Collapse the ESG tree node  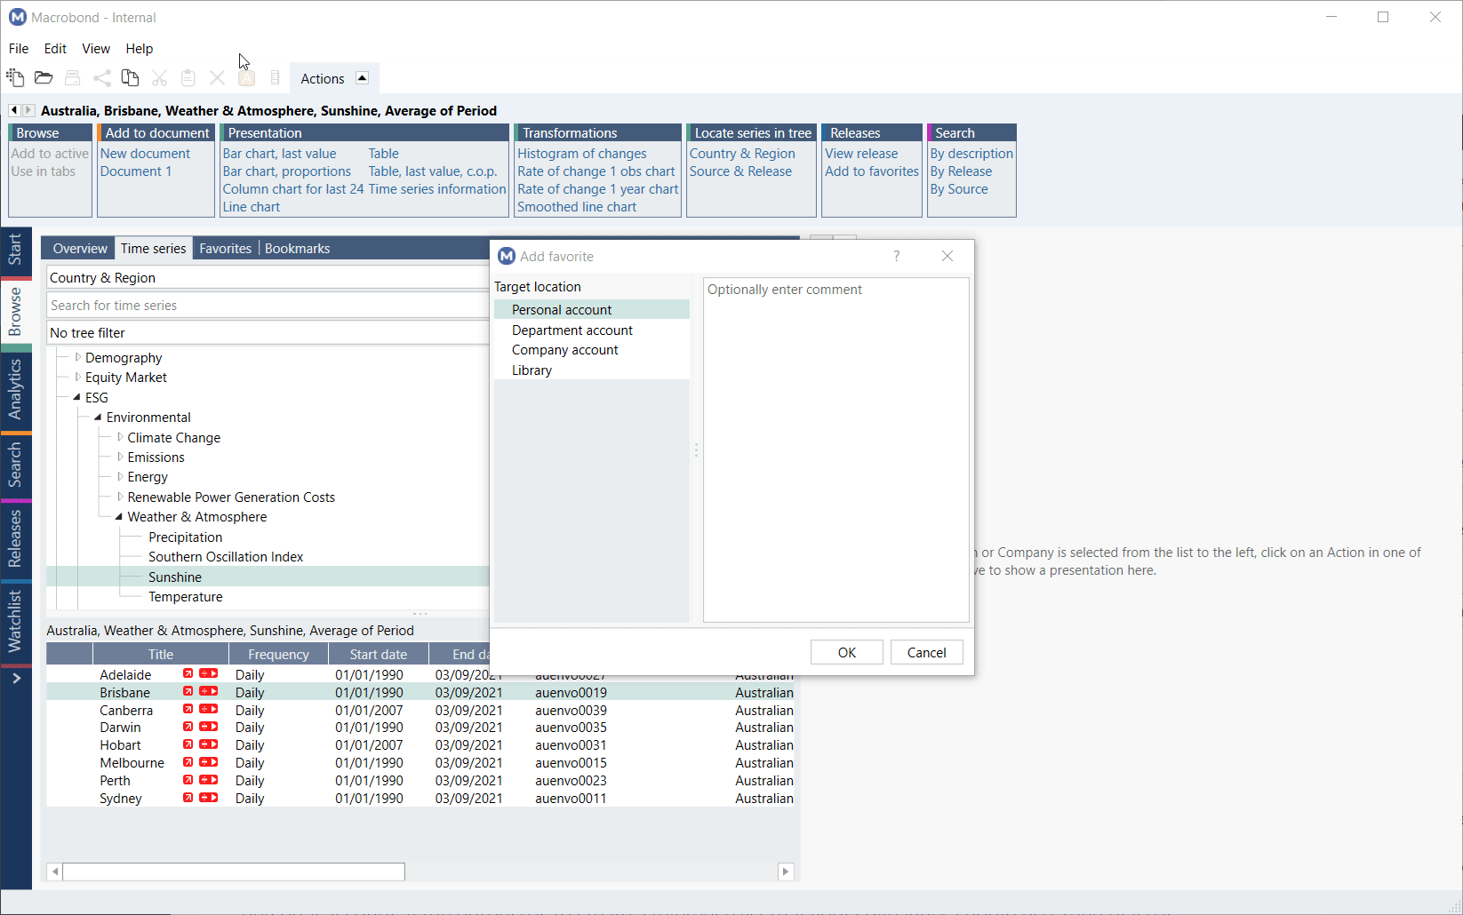[x=77, y=397]
